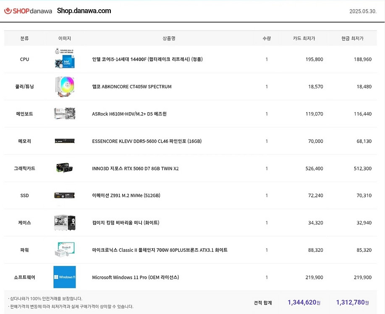Click the 현금 최저가 column header
385x314 pixels.
click(352, 38)
